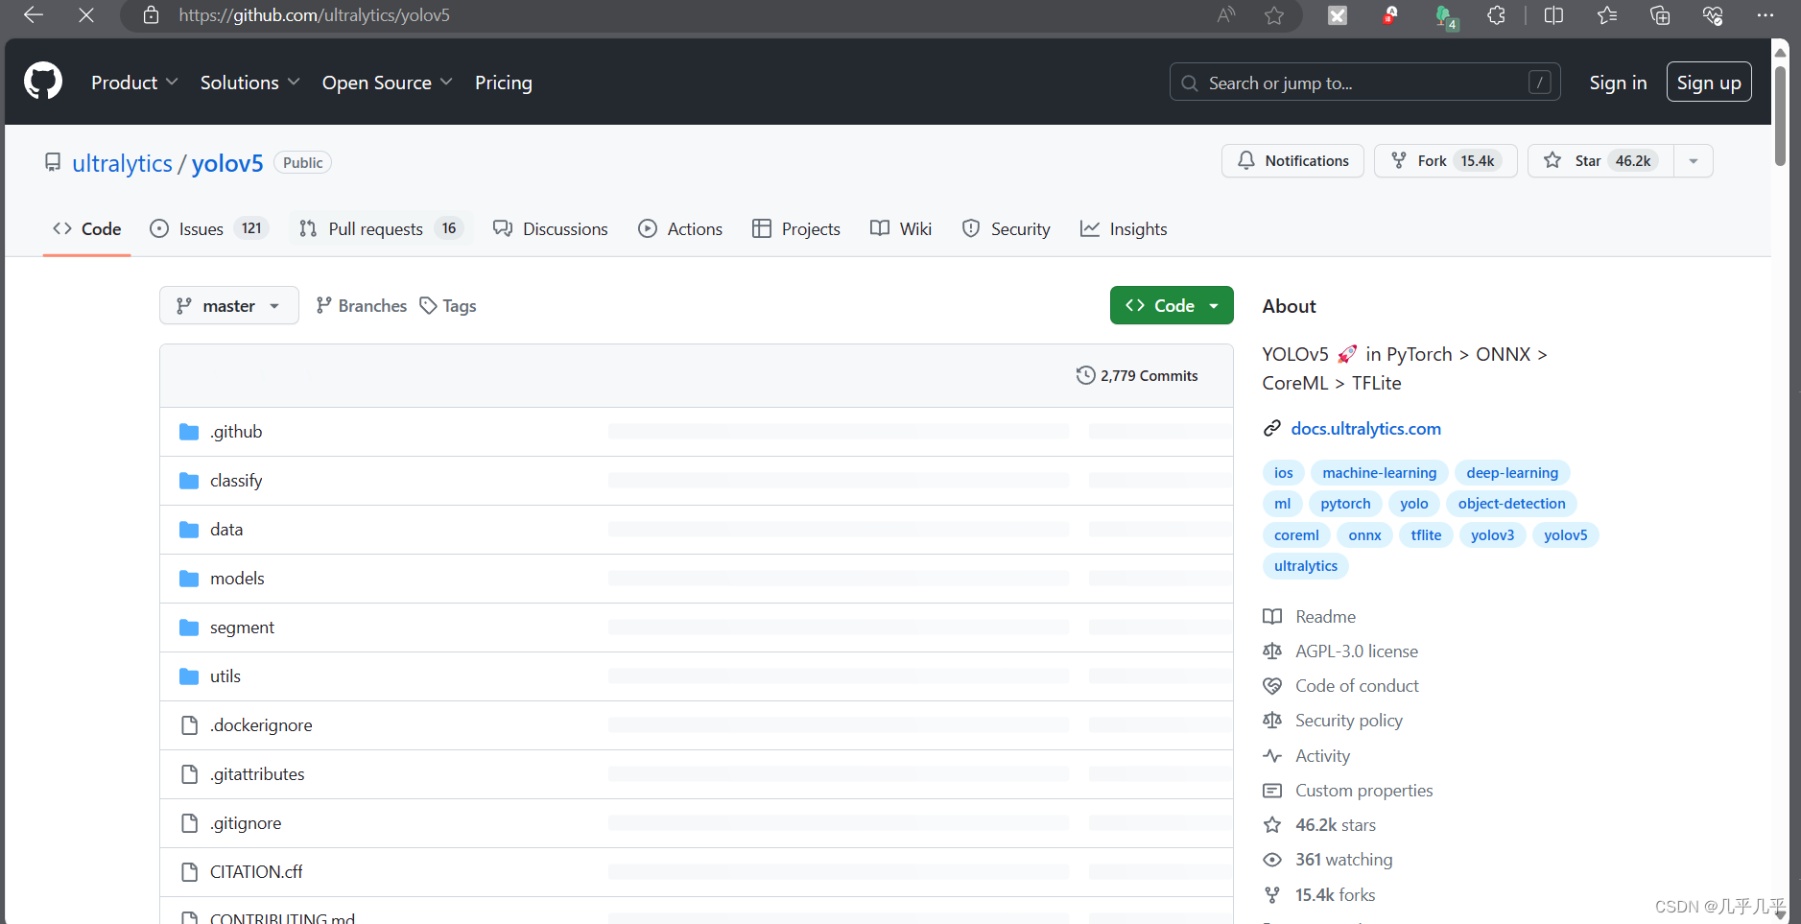Click the page vertical scrollbar thumb

1780,115
